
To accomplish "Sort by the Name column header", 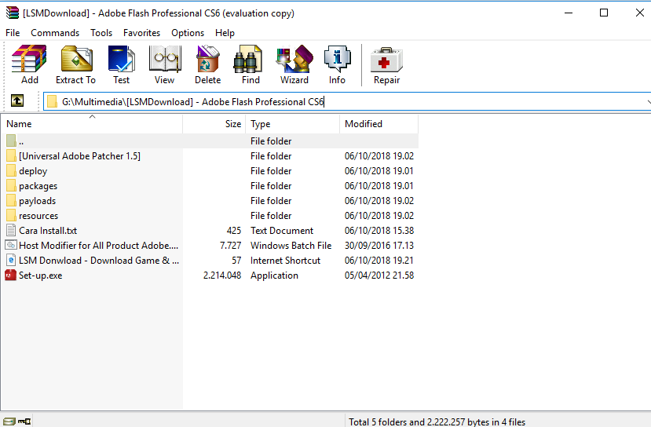I will click(x=91, y=124).
